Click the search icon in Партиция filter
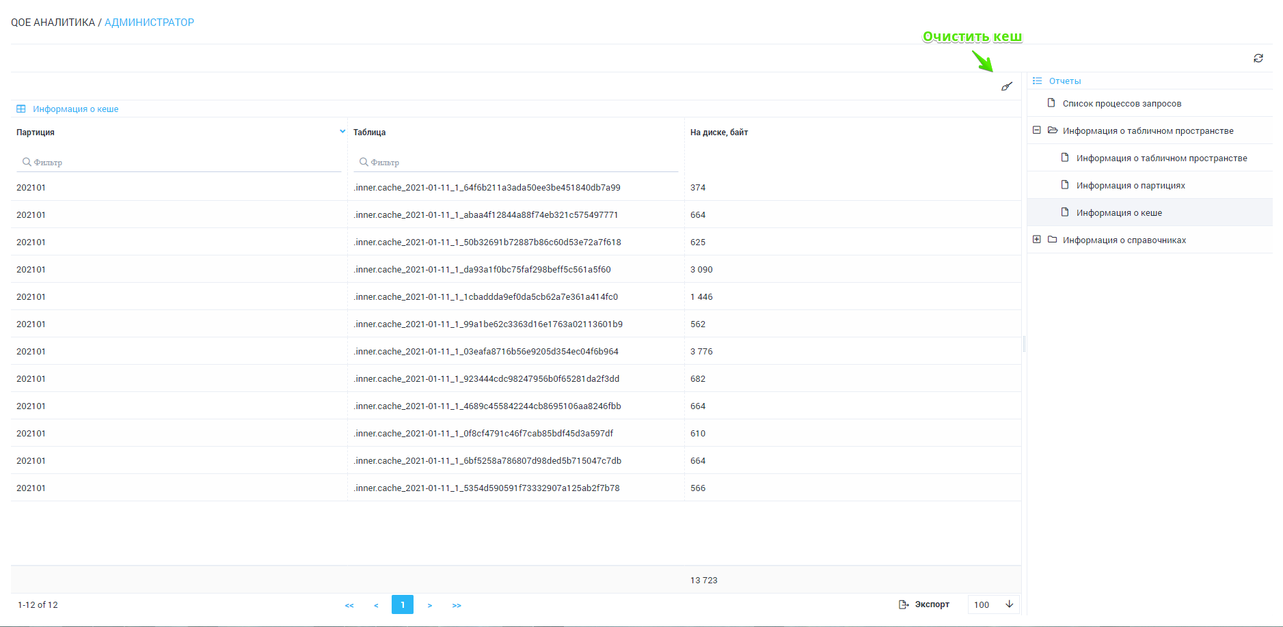The height and width of the screenshot is (627, 1283). pos(27,163)
